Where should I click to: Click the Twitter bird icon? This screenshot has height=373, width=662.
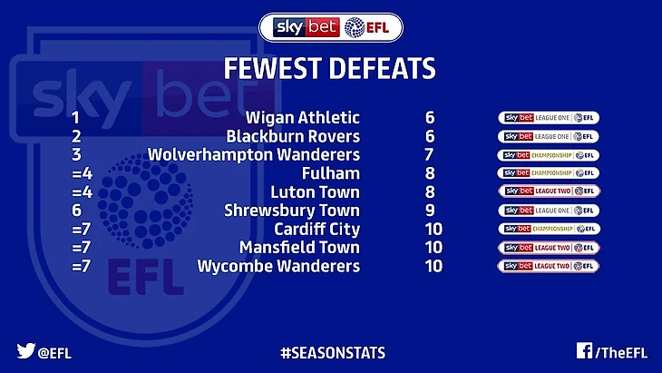coord(25,351)
